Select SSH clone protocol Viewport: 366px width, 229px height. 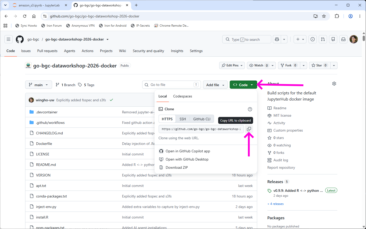pyautogui.click(x=183, y=119)
